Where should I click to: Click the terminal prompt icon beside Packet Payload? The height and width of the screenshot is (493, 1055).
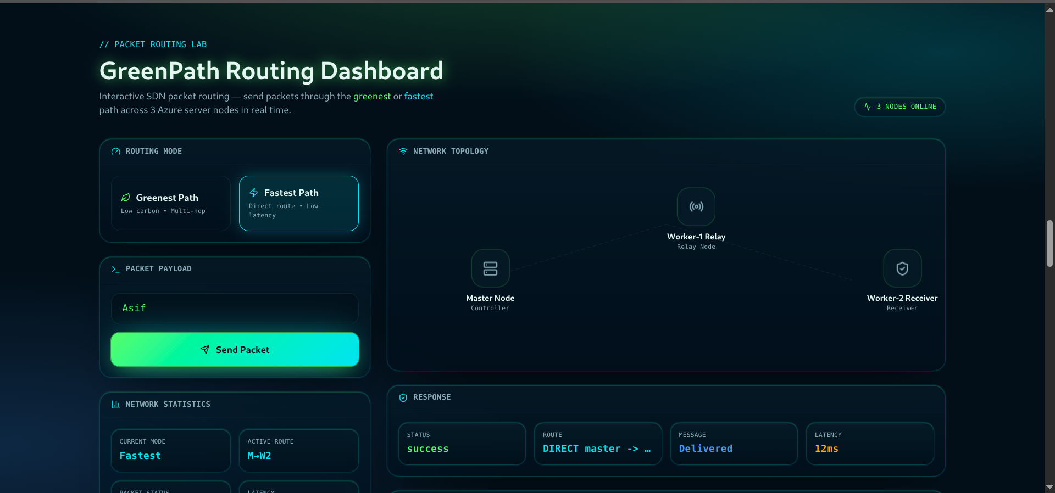pyautogui.click(x=115, y=269)
